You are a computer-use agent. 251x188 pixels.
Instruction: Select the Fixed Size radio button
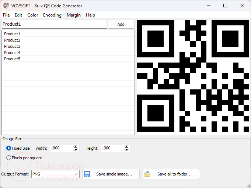[x=9, y=148]
